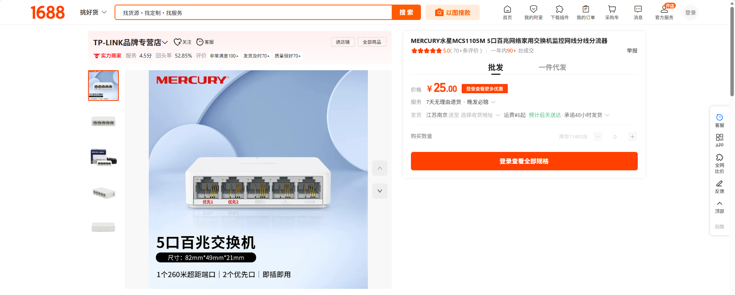Click the product title text
Image resolution: width=735 pixels, height=295 pixels.
(x=509, y=41)
